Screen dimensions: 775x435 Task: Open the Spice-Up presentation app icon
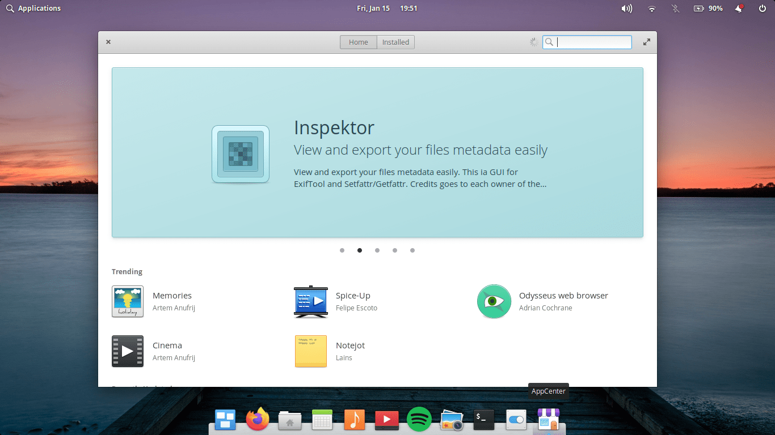(311, 301)
